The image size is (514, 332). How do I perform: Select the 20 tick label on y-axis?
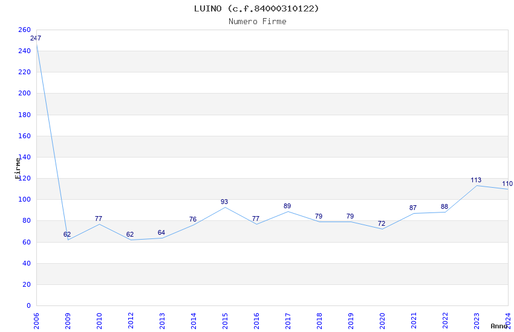[x=27, y=284]
